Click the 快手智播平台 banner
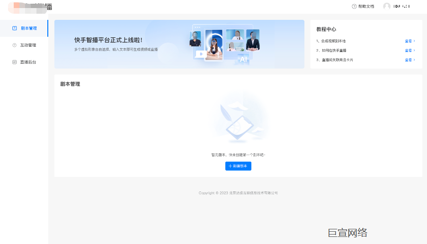The width and height of the screenshot is (427, 244). click(x=179, y=44)
